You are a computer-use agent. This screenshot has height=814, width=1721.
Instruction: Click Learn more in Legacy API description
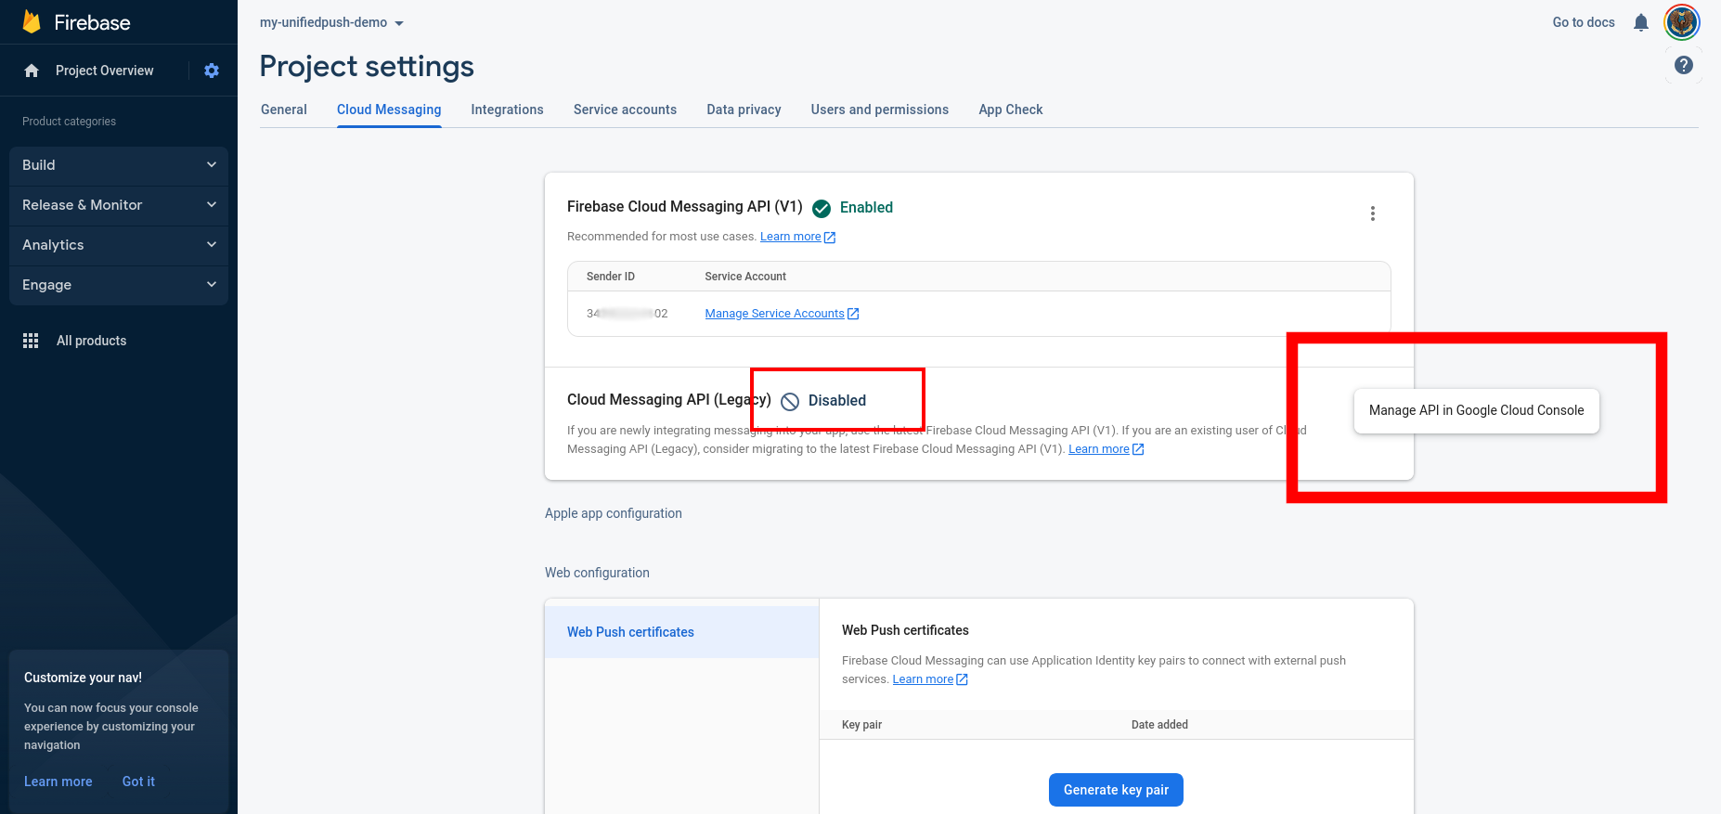point(1099,449)
